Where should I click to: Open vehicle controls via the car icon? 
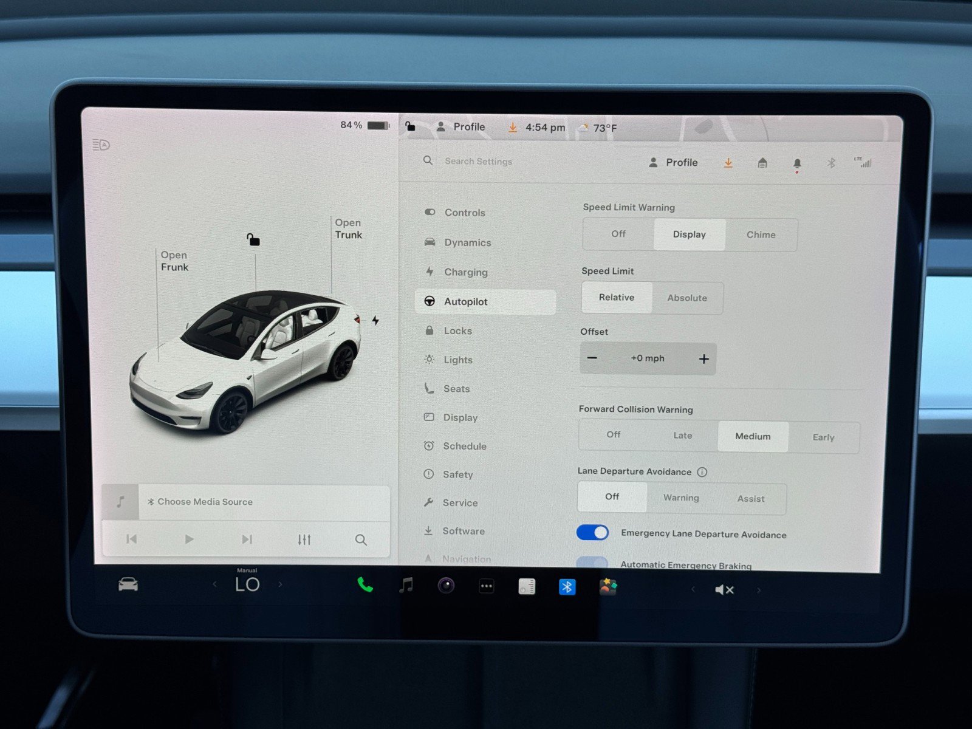pos(127,586)
